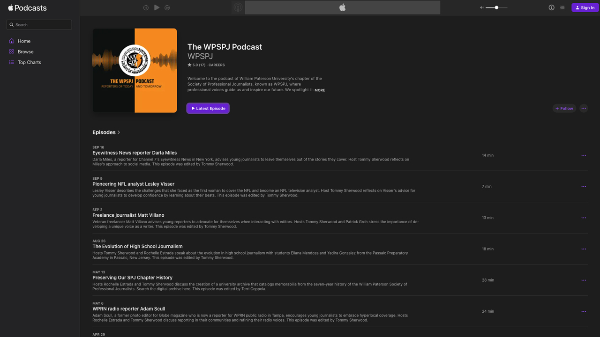
Task: Click the CAREERS category label
Action: (x=217, y=65)
